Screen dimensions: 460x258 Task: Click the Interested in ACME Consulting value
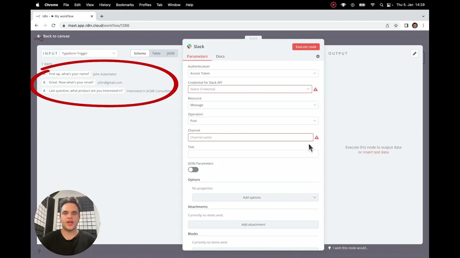point(149,91)
